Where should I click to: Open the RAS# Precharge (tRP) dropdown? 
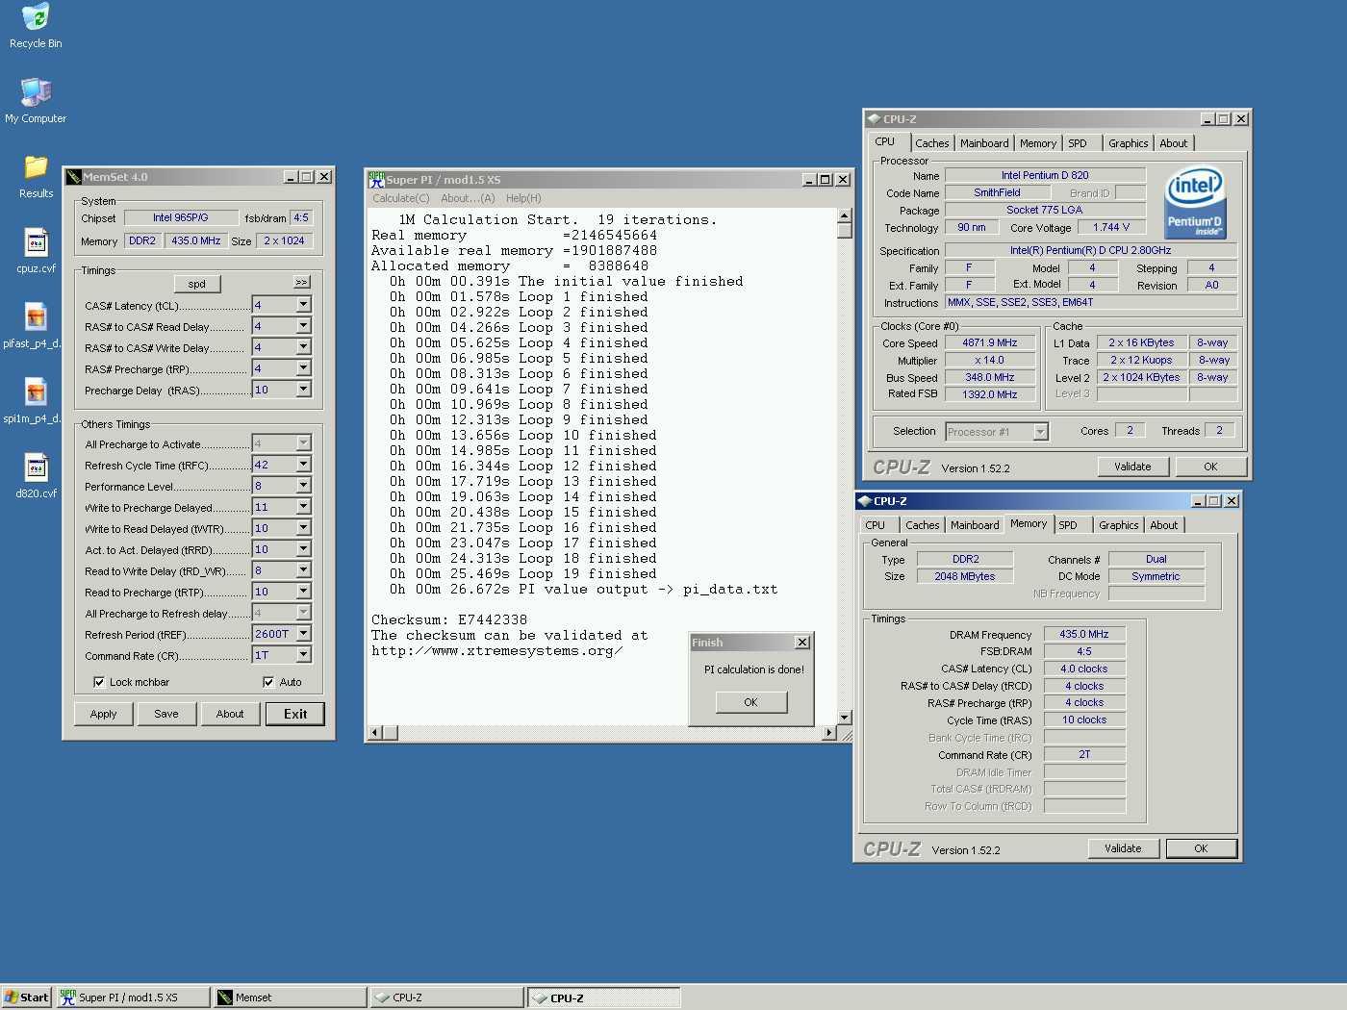click(x=303, y=368)
